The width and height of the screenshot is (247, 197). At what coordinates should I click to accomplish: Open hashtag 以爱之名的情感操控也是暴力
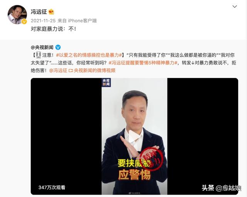click(x=89, y=55)
